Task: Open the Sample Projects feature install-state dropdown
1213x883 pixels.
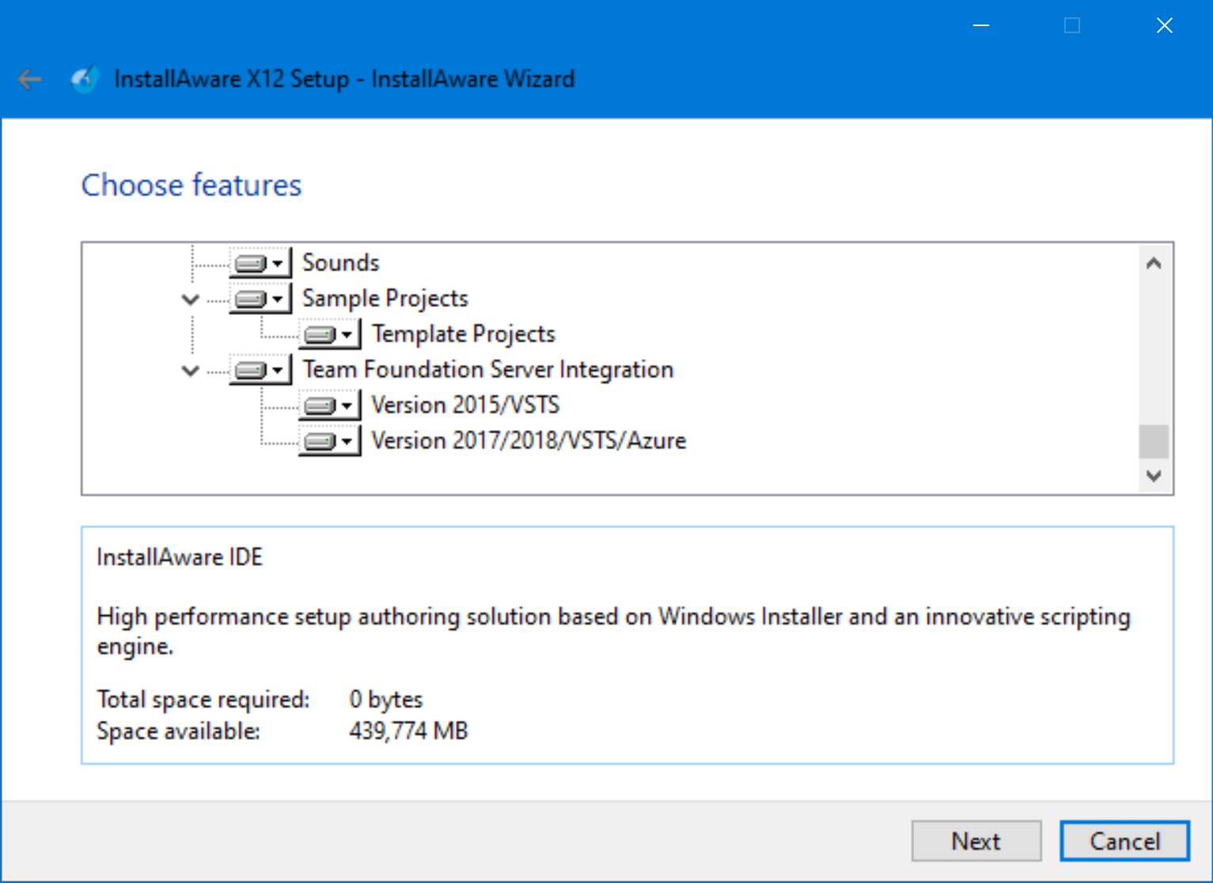Action: coord(260,299)
